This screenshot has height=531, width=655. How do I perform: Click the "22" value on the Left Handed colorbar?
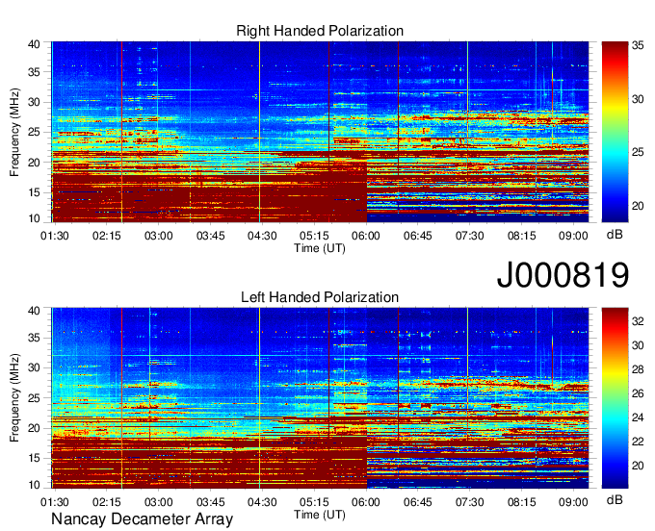pos(638,442)
